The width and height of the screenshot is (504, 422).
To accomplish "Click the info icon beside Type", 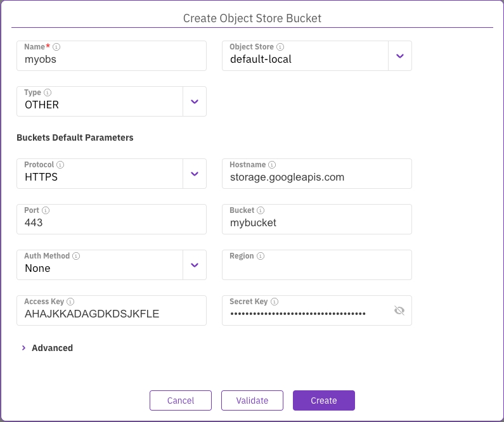I will pyautogui.click(x=48, y=93).
